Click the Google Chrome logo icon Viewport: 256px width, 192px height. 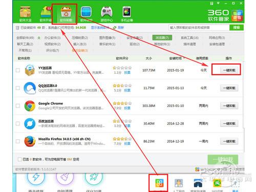(30, 106)
